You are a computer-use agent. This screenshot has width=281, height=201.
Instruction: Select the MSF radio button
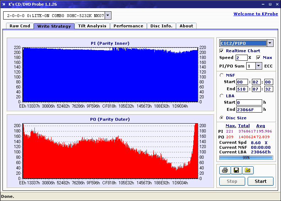pos(222,75)
